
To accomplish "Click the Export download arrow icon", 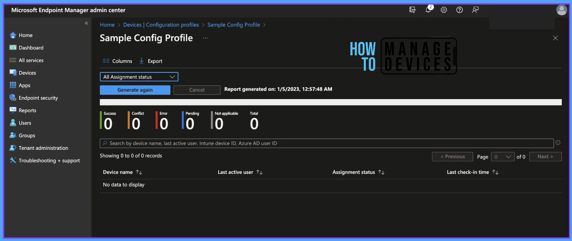I will click(141, 61).
